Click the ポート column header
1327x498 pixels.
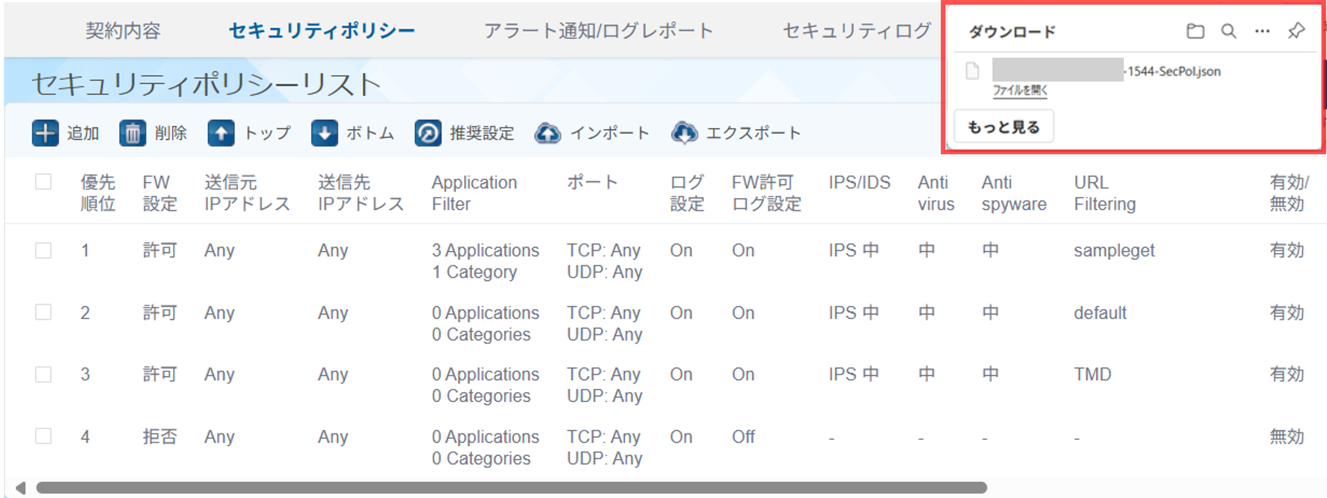click(x=592, y=182)
